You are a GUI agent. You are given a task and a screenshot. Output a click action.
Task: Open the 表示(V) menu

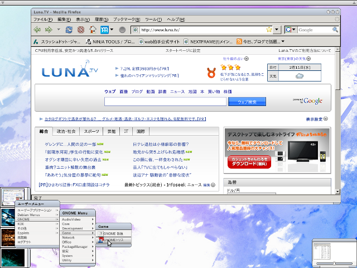(83, 20)
